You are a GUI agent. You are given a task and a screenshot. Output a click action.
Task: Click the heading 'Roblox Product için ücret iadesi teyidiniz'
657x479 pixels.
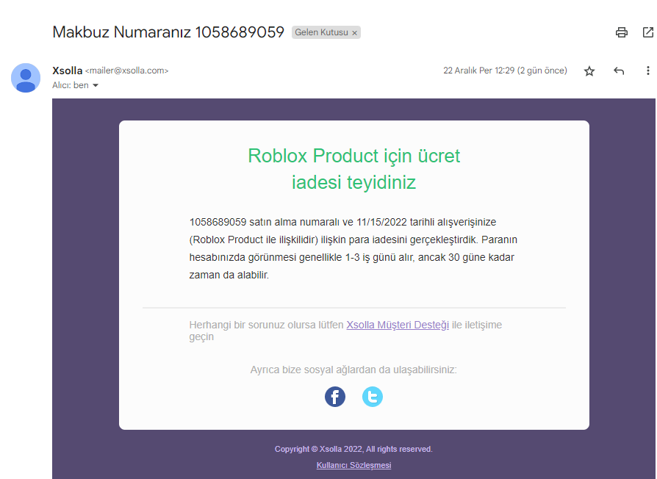(x=353, y=169)
